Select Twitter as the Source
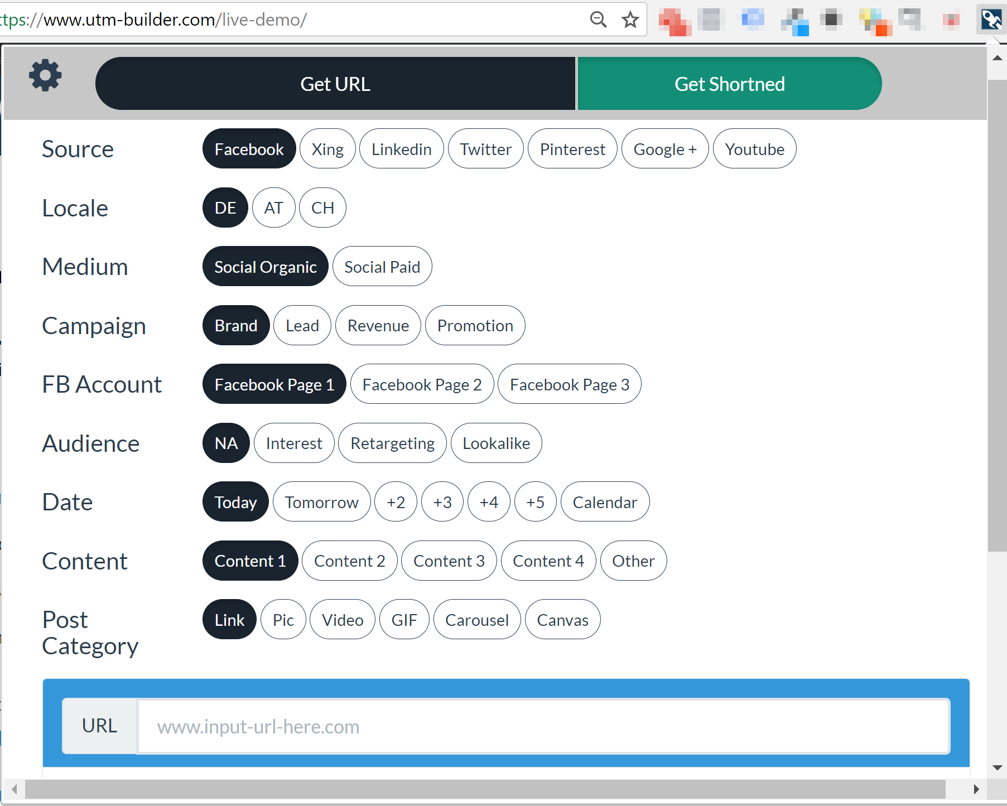The width and height of the screenshot is (1007, 806). coord(485,148)
